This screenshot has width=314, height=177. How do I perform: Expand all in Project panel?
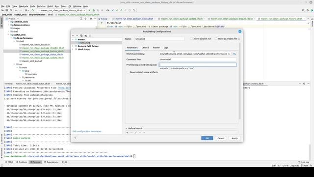click(81, 19)
